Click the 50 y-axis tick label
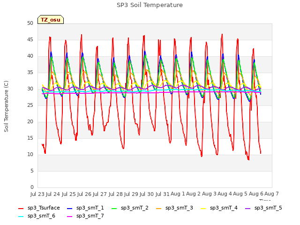300x225 pixels. point(30,23)
